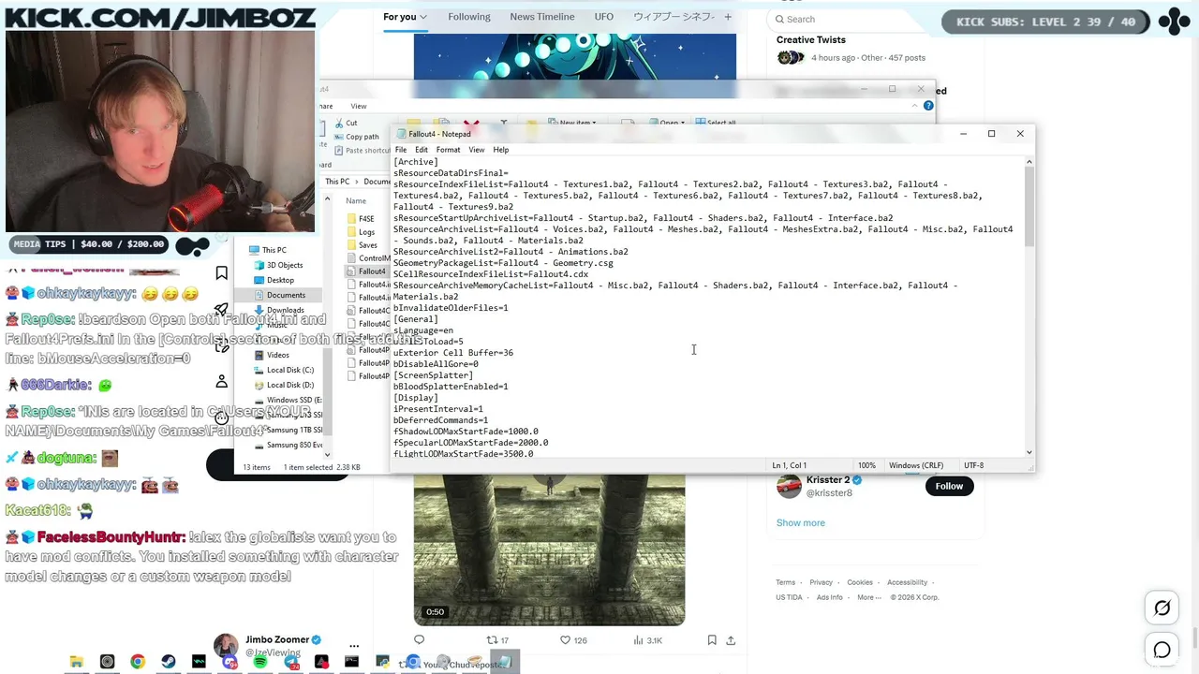
Task: Click the profile icon in the X sidebar
Action: [222, 381]
